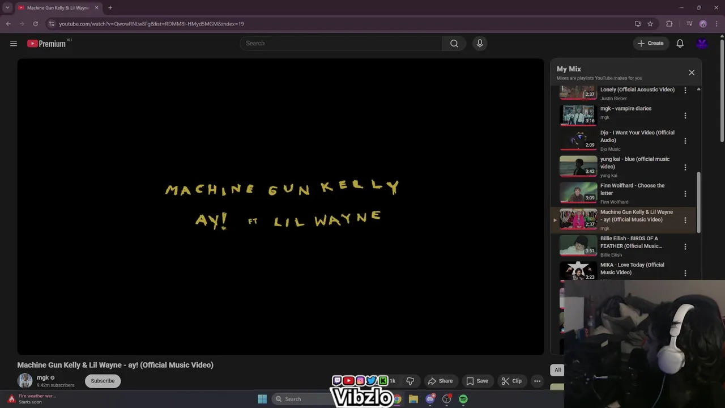Click the video title text below player
This screenshot has height=408, width=725.
tap(116, 365)
